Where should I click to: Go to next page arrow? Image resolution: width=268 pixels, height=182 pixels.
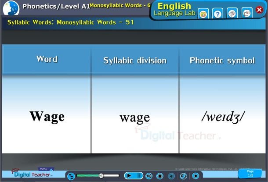coord(195,176)
